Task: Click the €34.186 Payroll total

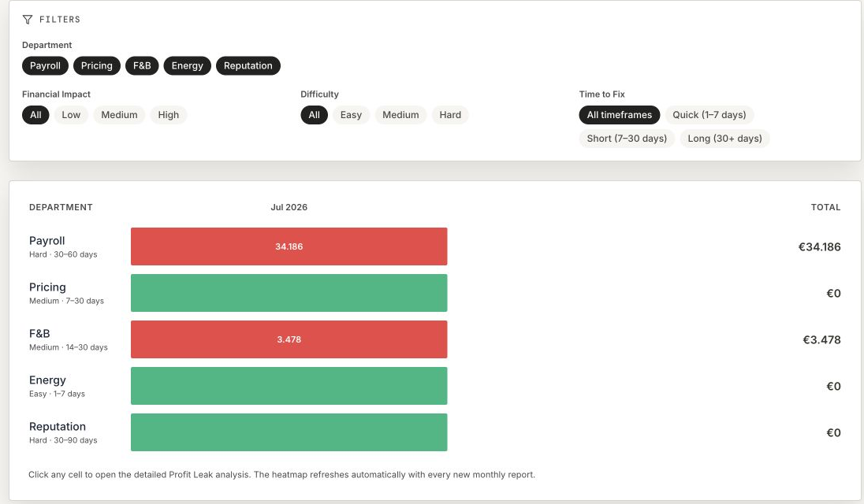Action: [819, 247]
